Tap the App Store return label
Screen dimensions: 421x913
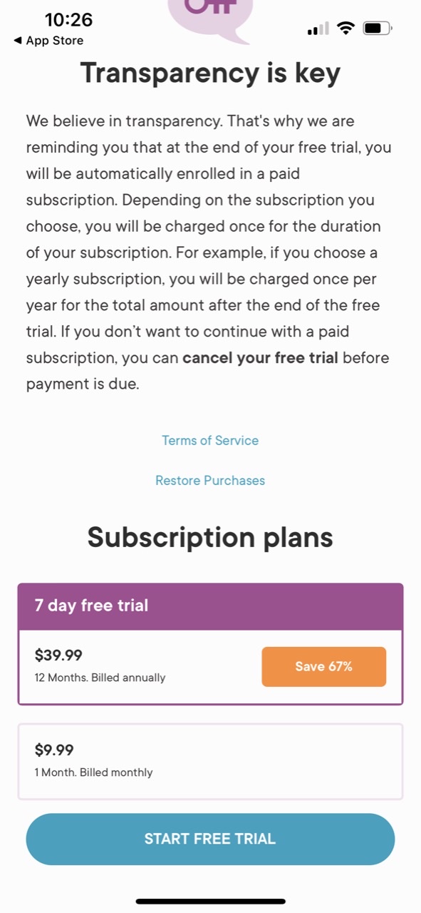coord(54,41)
